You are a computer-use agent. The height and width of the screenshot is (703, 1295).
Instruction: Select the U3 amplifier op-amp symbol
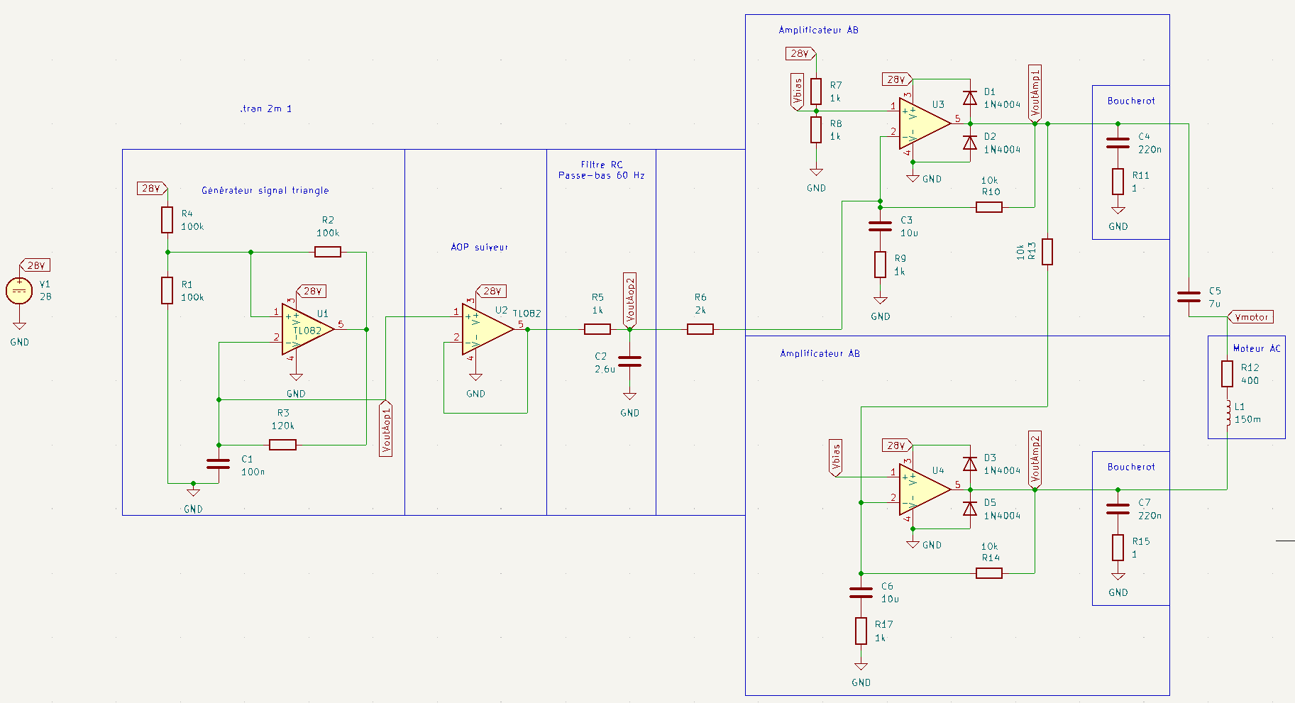(x=924, y=123)
